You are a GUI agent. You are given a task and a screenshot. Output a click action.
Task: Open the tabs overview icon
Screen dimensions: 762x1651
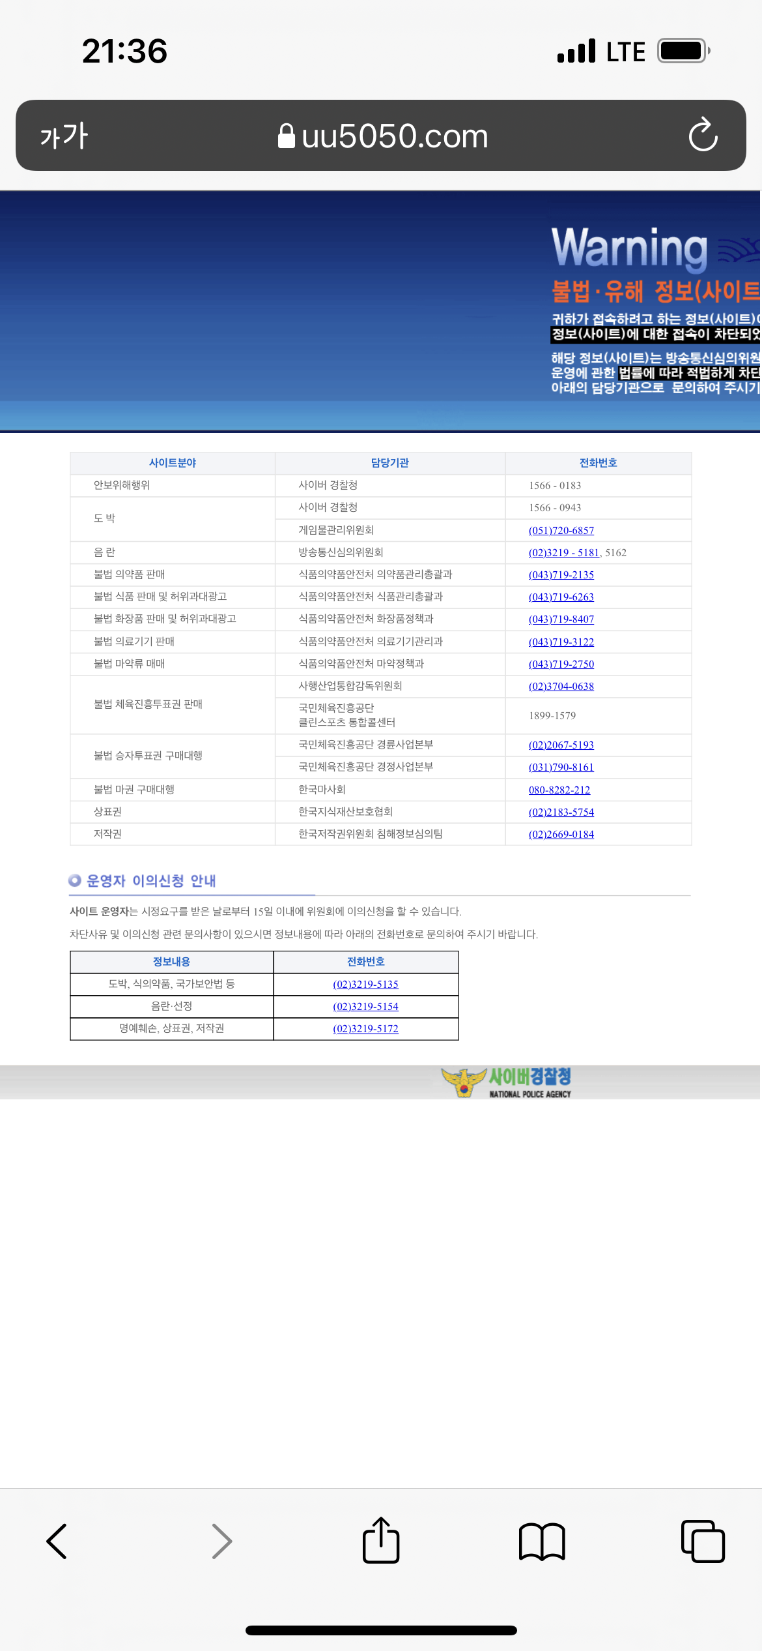pos(703,1541)
